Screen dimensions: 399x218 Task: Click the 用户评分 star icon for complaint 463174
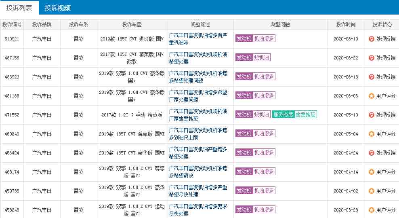click(x=372, y=172)
